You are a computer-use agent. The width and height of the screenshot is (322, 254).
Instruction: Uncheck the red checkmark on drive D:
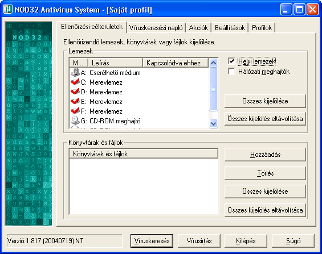(75, 91)
